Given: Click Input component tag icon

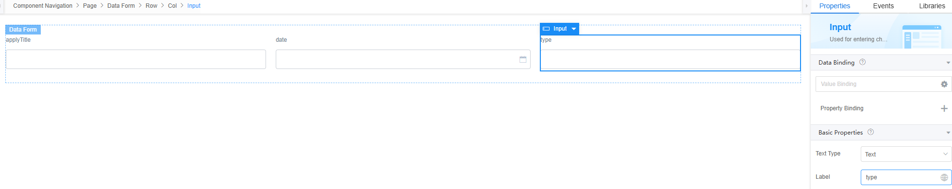Looking at the screenshot, I should tap(546, 29).
